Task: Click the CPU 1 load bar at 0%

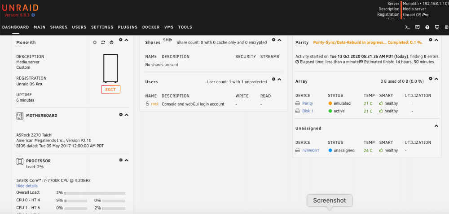Action: 75,209
